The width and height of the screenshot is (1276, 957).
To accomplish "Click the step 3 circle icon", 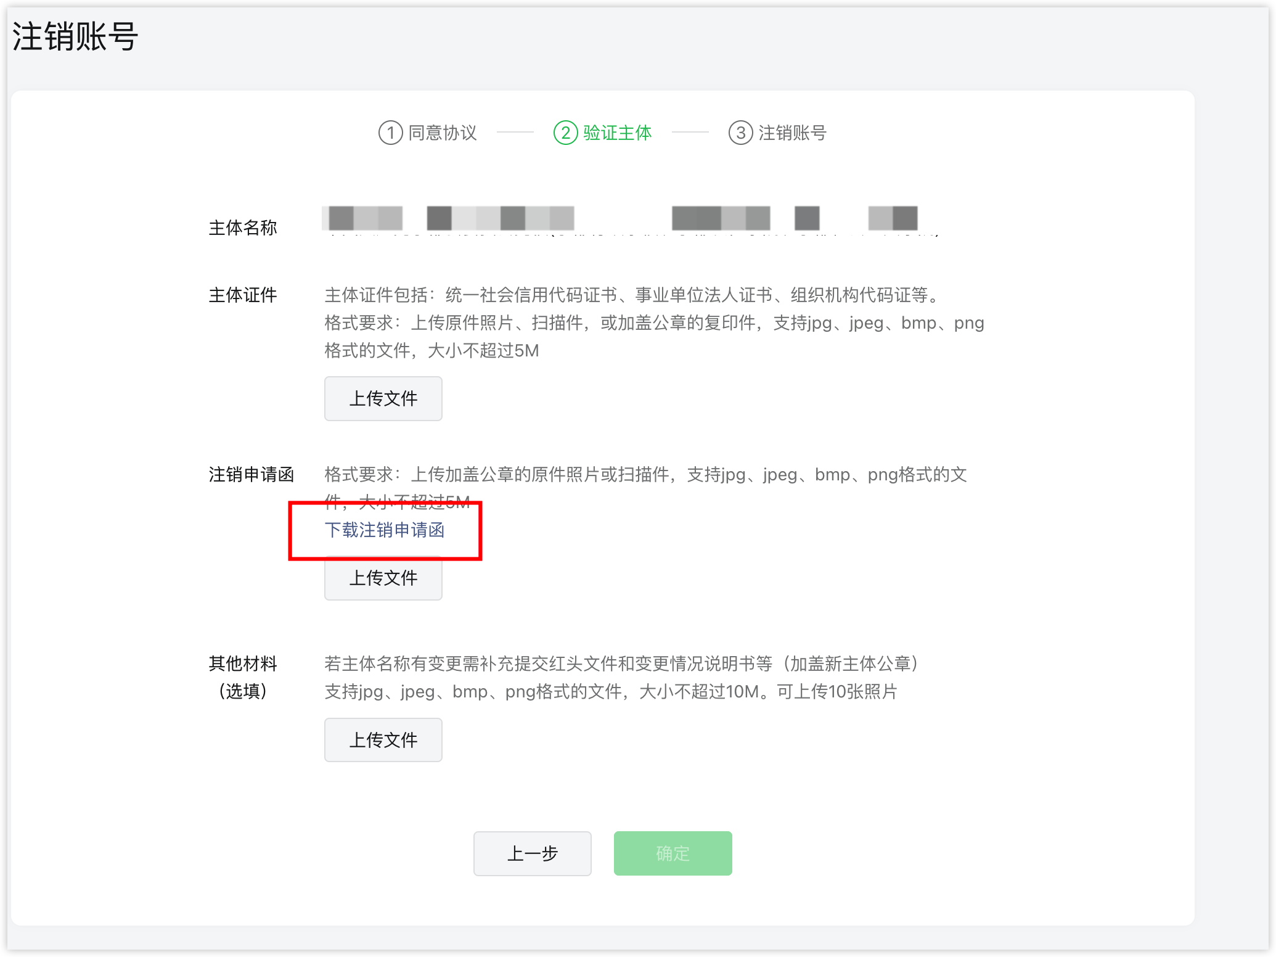I will click(x=740, y=133).
